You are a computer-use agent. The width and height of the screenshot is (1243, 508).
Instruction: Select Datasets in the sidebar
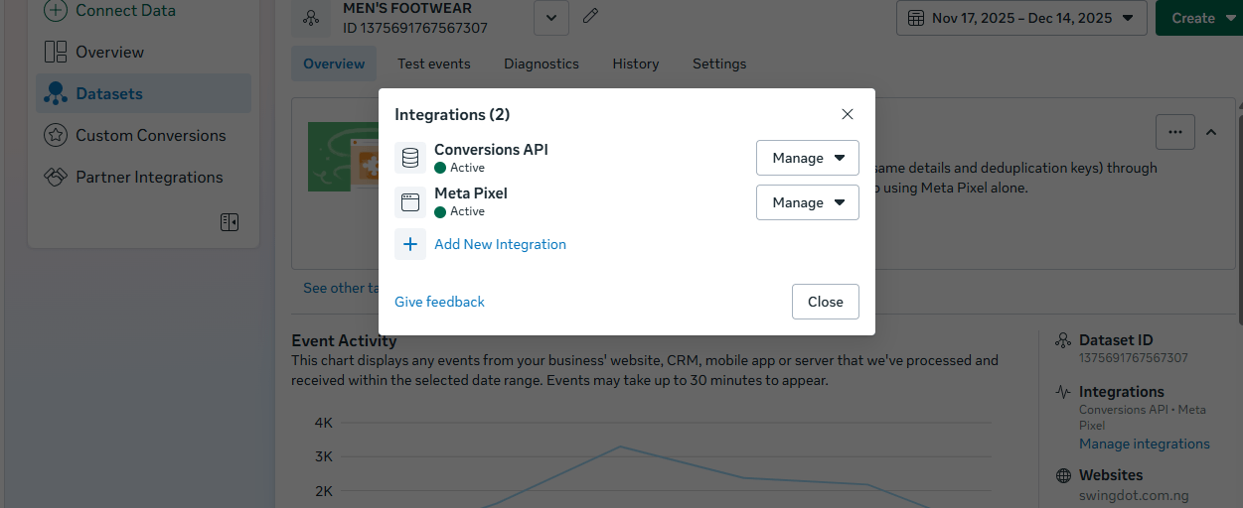(143, 93)
